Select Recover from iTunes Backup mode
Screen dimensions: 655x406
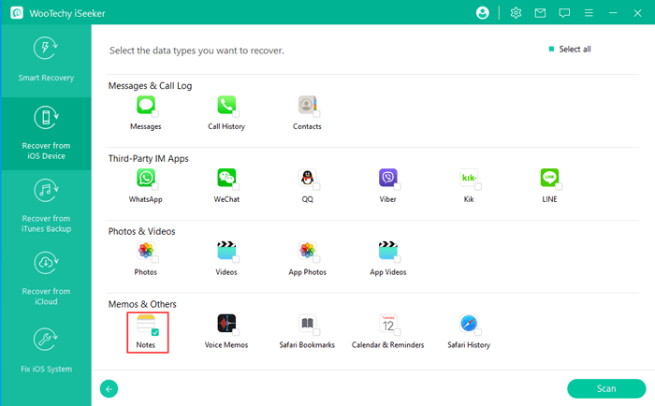(x=46, y=207)
